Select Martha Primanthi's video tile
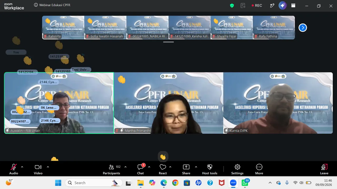This screenshot has height=189, width=337. (x=168, y=103)
